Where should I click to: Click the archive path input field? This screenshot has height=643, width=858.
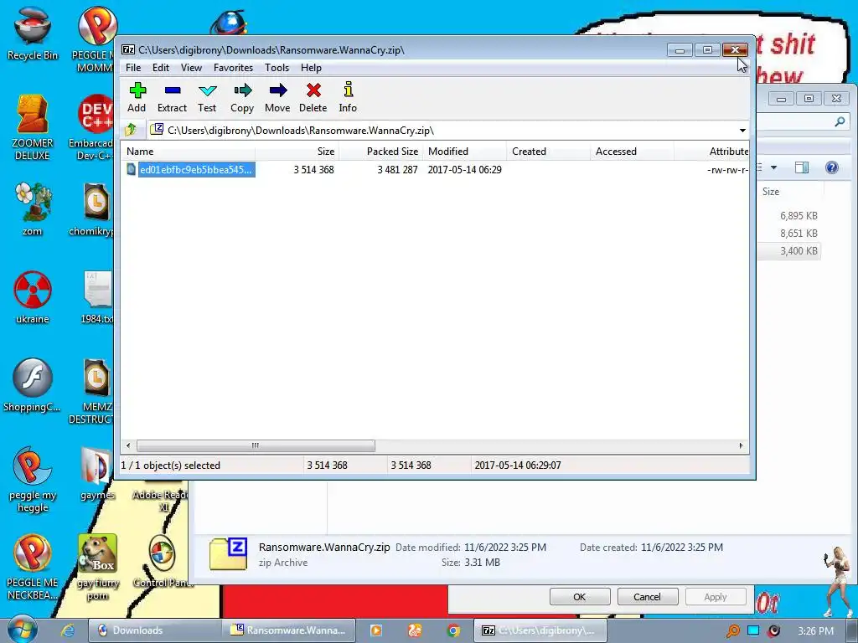point(441,130)
